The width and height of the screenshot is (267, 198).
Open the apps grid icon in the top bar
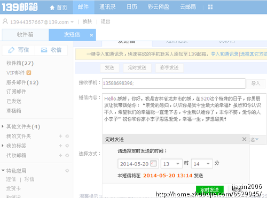pyautogui.click(x=210, y=7)
